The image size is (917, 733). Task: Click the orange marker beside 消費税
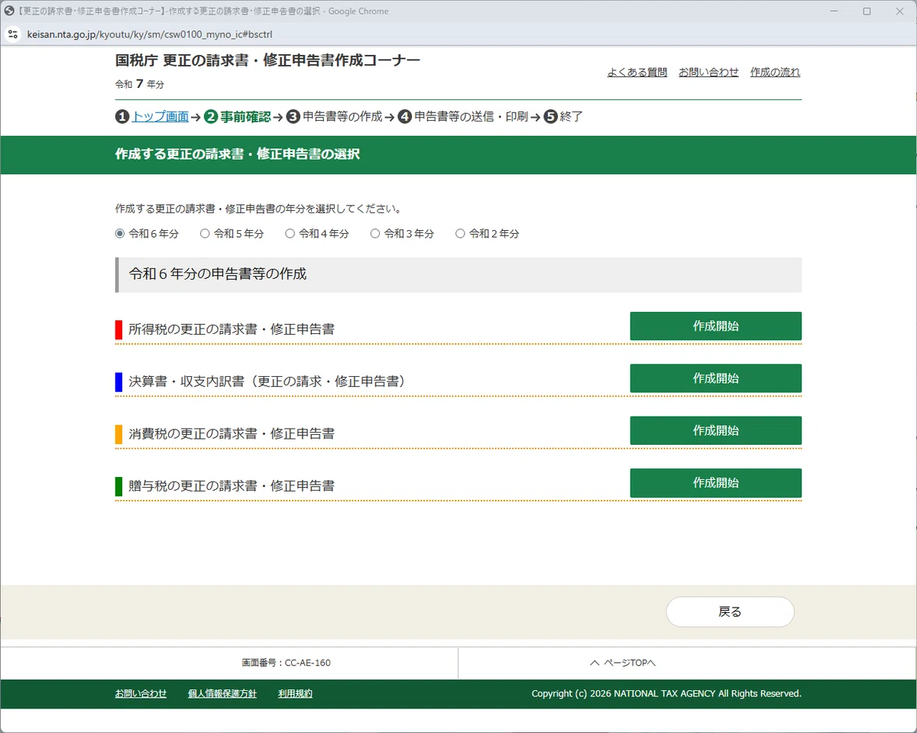tap(118, 433)
